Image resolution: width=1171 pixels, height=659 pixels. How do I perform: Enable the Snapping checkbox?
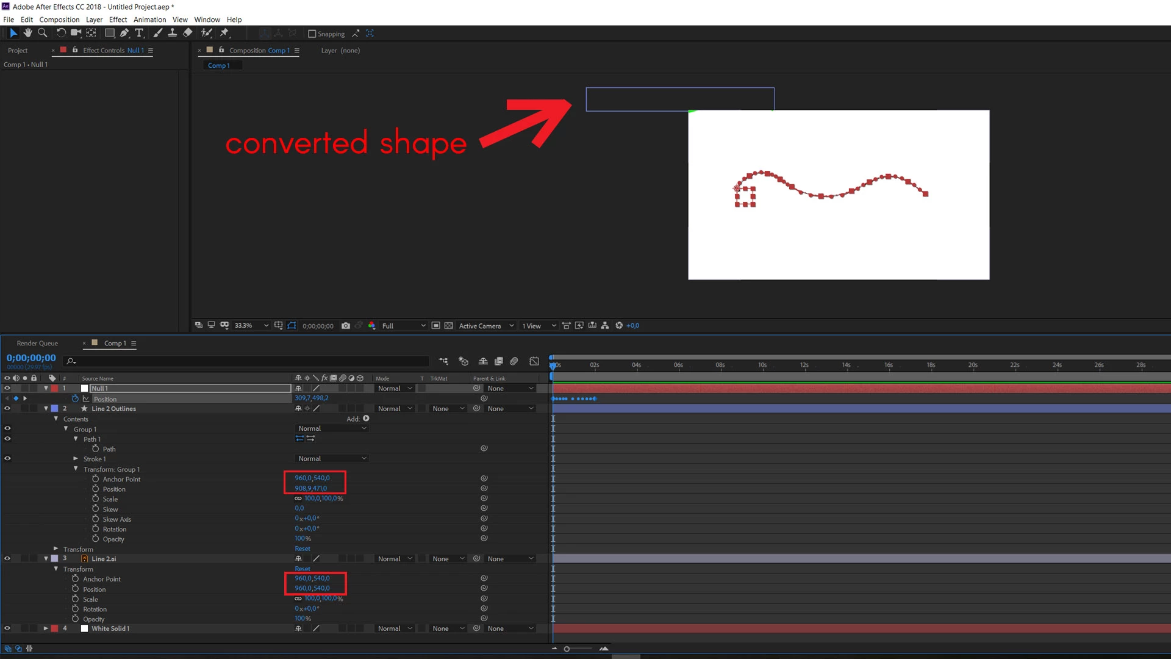pos(312,34)
